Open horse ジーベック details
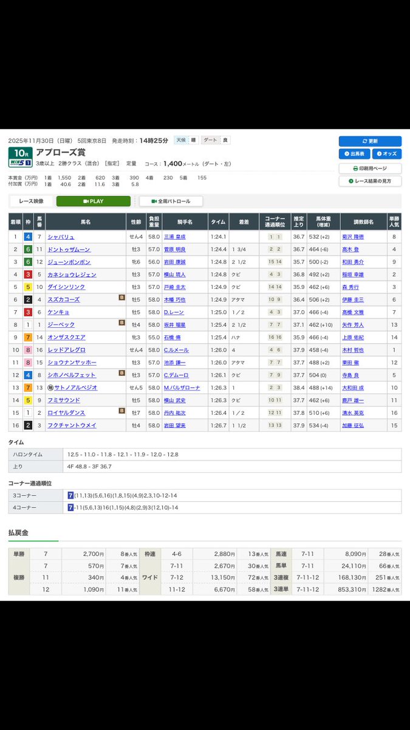This screenshot has height=730, width=410. pyautogui.click(x=61, y=325)
